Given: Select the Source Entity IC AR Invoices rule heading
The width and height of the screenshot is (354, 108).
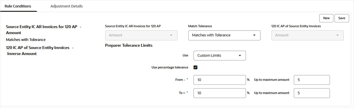Looking at the screenshot, I should pos(44,30).
